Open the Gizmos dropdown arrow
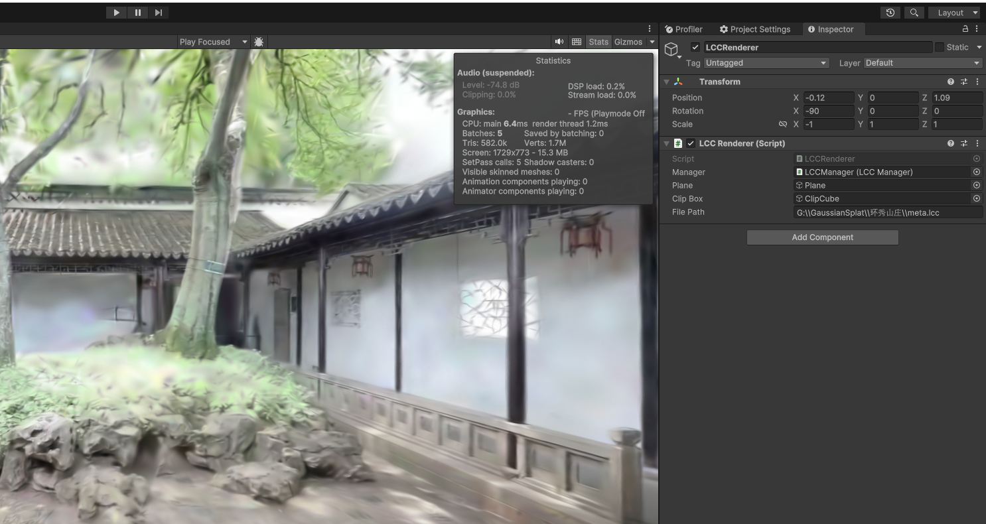The width and height of the screenshot is (986, 524). click(x=652, y=42)
